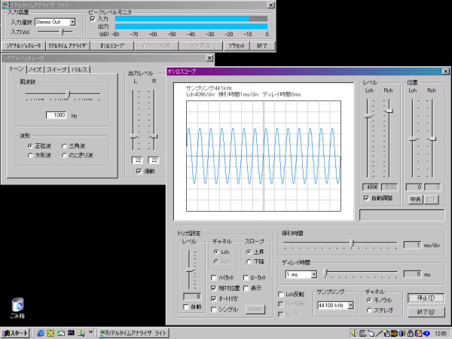Click the yellow-green quick launch icon
Viewport: 452px width, 339px height.
point(50,333)
